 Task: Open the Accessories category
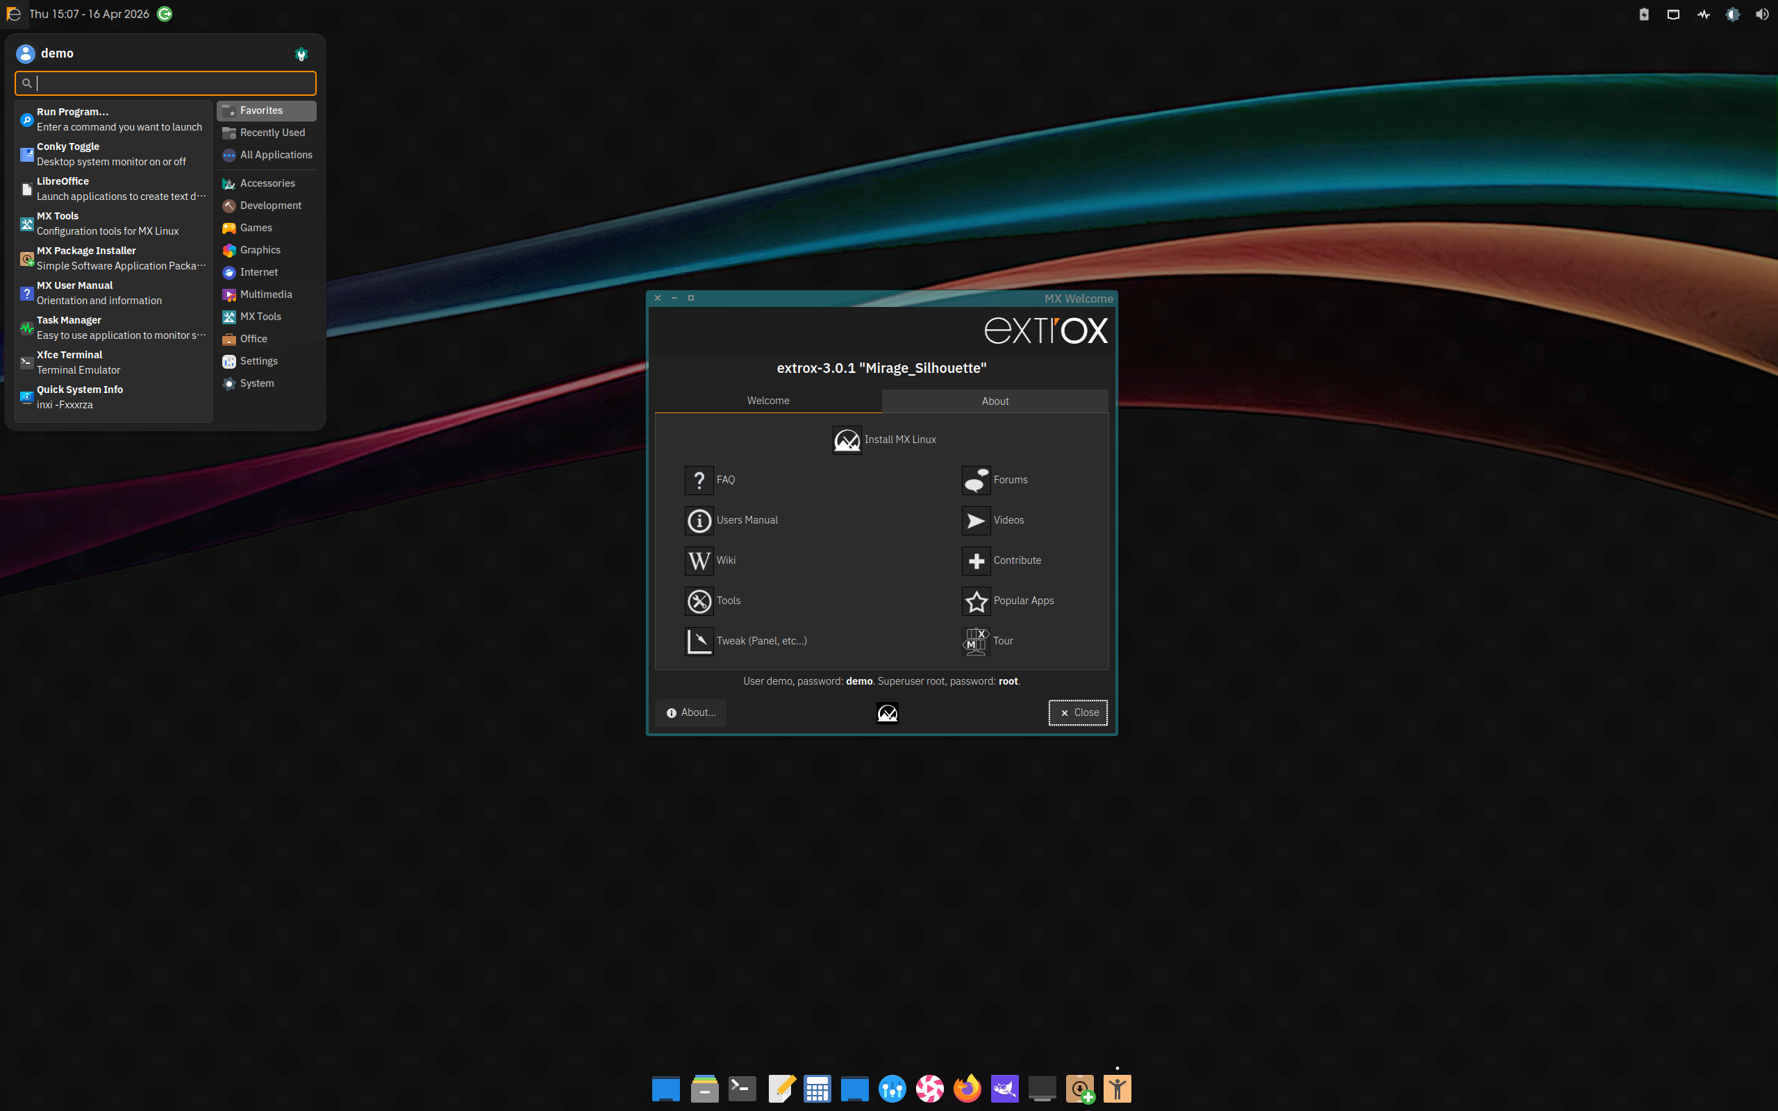pos(266,184)
